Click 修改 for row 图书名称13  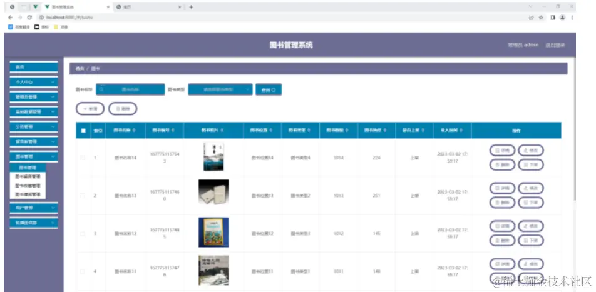click(x=531, y=188)
